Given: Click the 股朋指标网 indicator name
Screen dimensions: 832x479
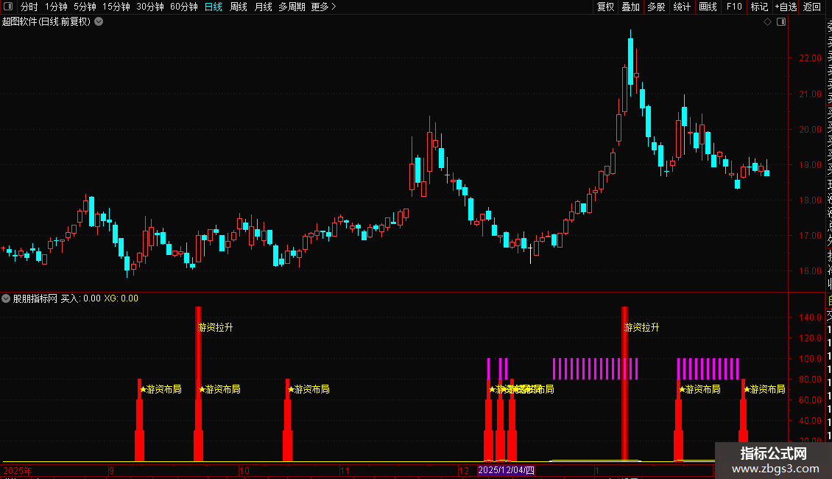Looking at the screenshot, I should (35, 298).
